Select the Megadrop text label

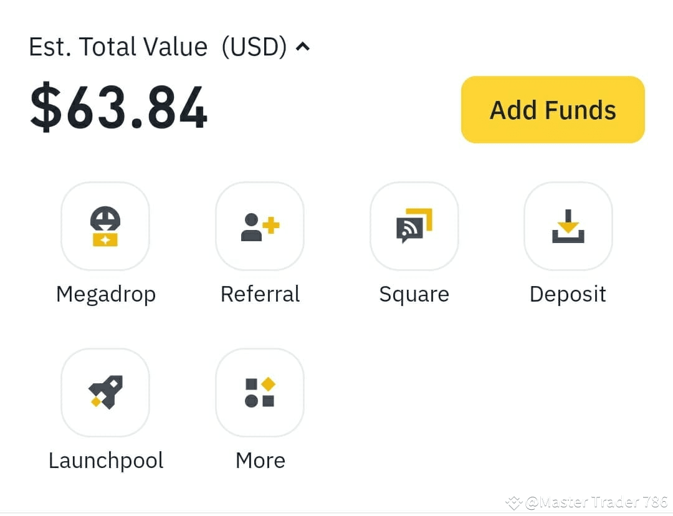pyautogui.click(x=105, y=295)
